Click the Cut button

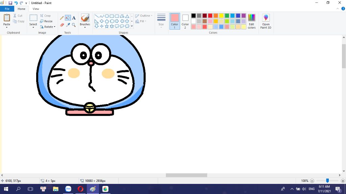coord(18,15)
